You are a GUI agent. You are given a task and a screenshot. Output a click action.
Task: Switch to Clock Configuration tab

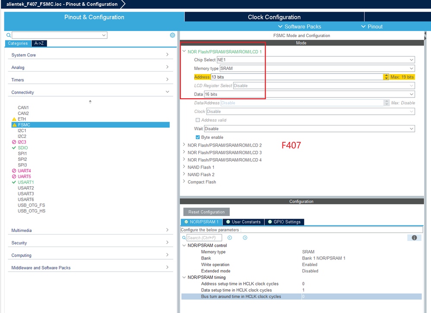point(274,17)
